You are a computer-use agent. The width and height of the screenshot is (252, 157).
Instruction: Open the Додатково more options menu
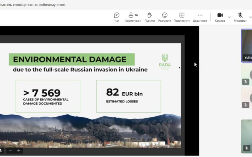(200, 17)
